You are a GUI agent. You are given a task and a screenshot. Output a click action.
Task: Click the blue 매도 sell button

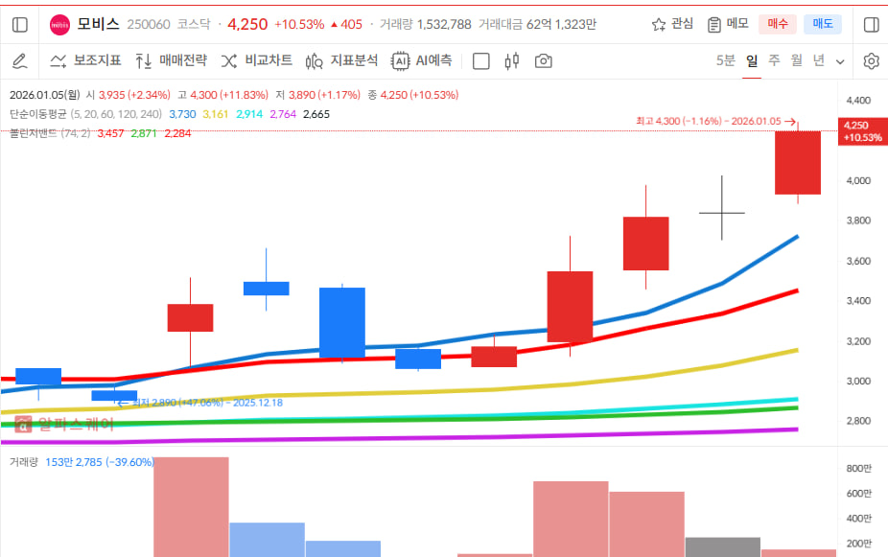point(821,24)
